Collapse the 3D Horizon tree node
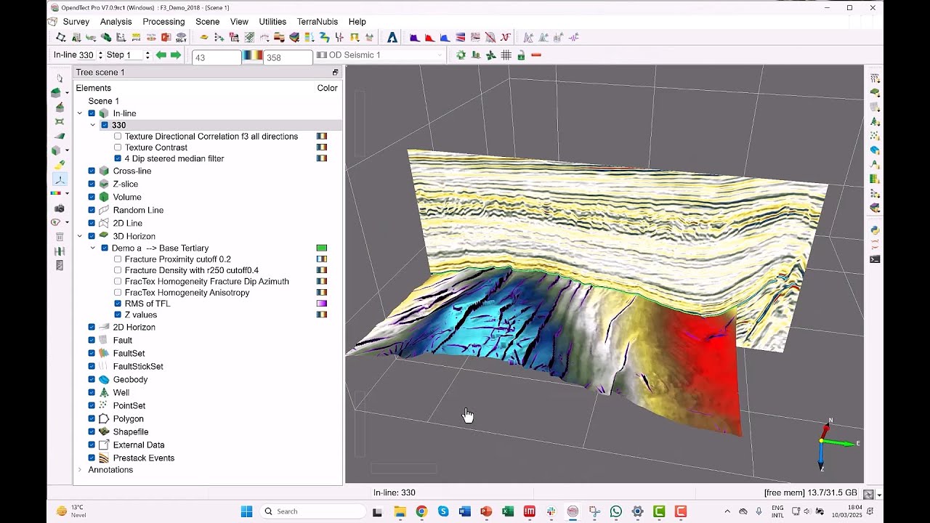The height and width of the screenshot is (523, 930). pos(80,236)
